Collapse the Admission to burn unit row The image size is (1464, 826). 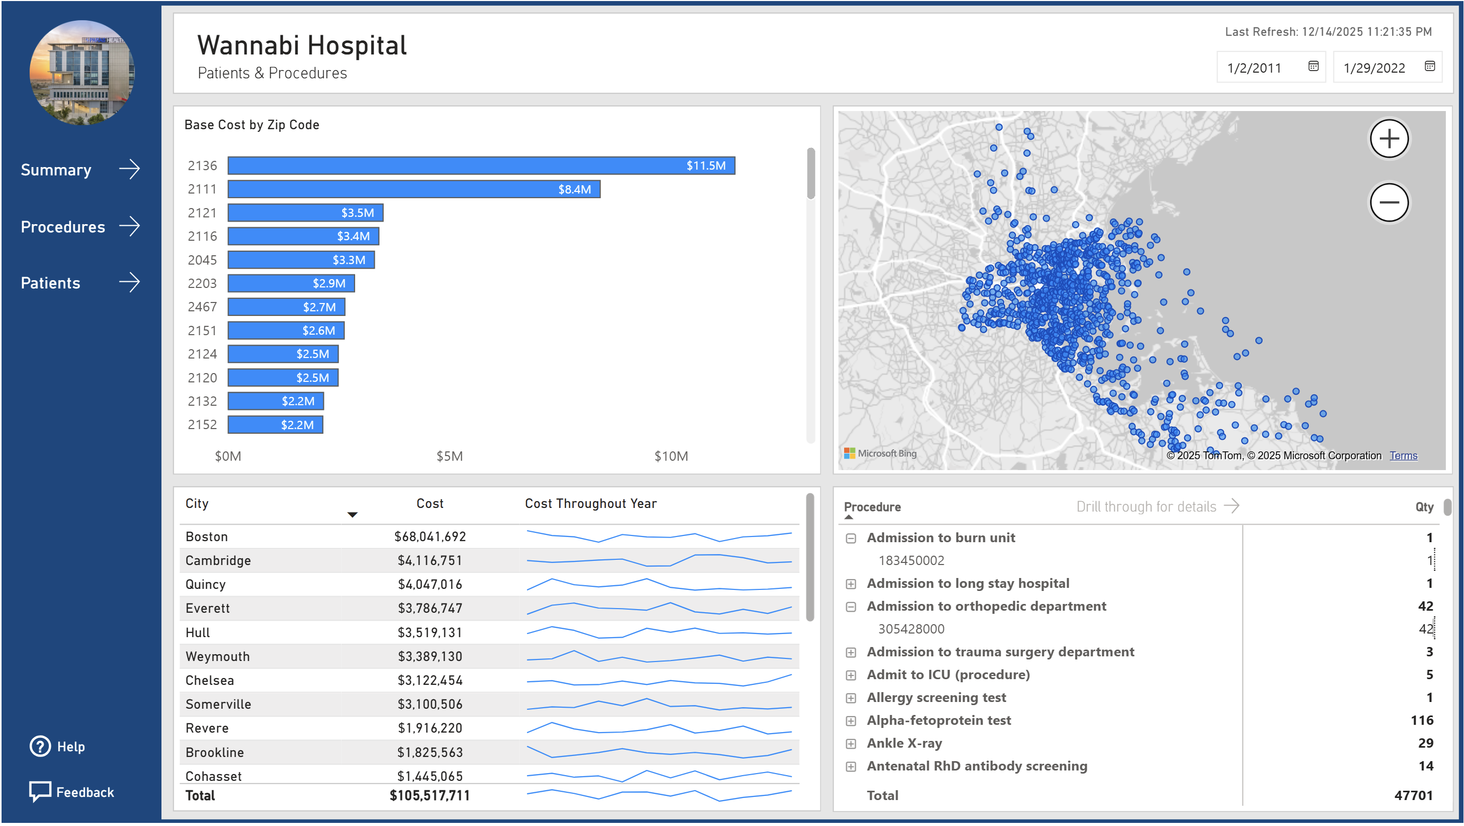(x=851, y=538)
